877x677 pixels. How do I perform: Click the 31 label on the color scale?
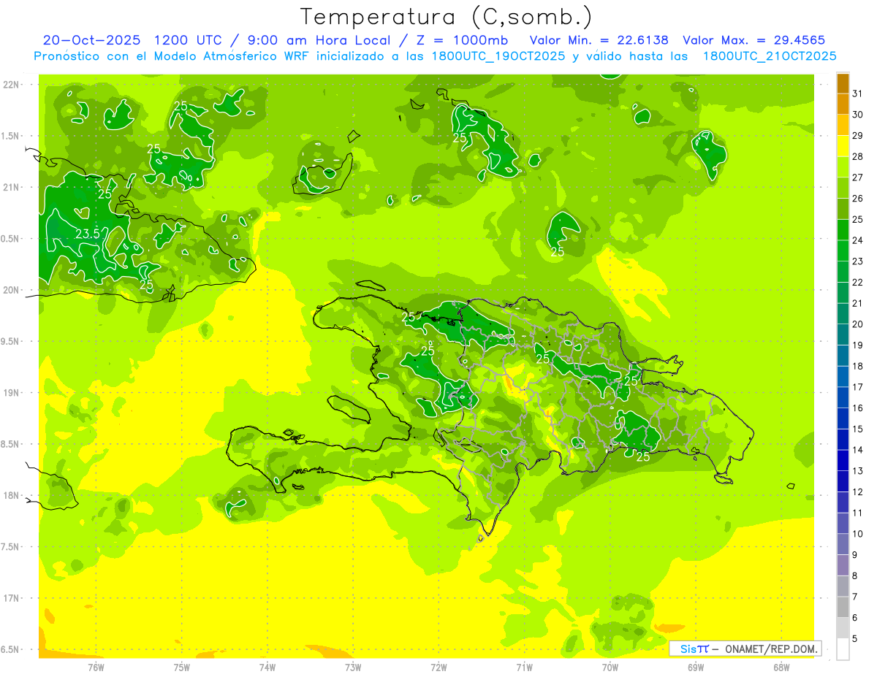857,93
